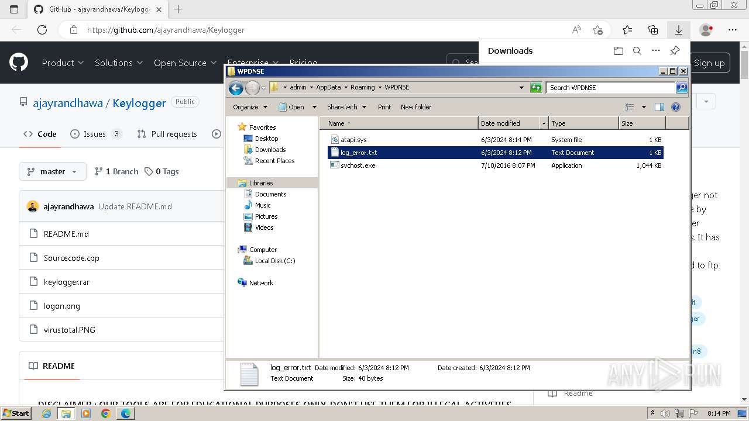Expand the Open button dropdown arrow
The height and width of the screenshot is (421, 749).
pos(314,107)
